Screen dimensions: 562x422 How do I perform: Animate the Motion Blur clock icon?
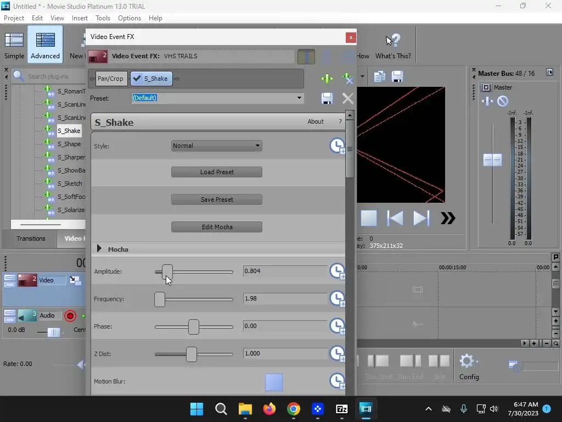pyautogui.click(x=338, y=381)
